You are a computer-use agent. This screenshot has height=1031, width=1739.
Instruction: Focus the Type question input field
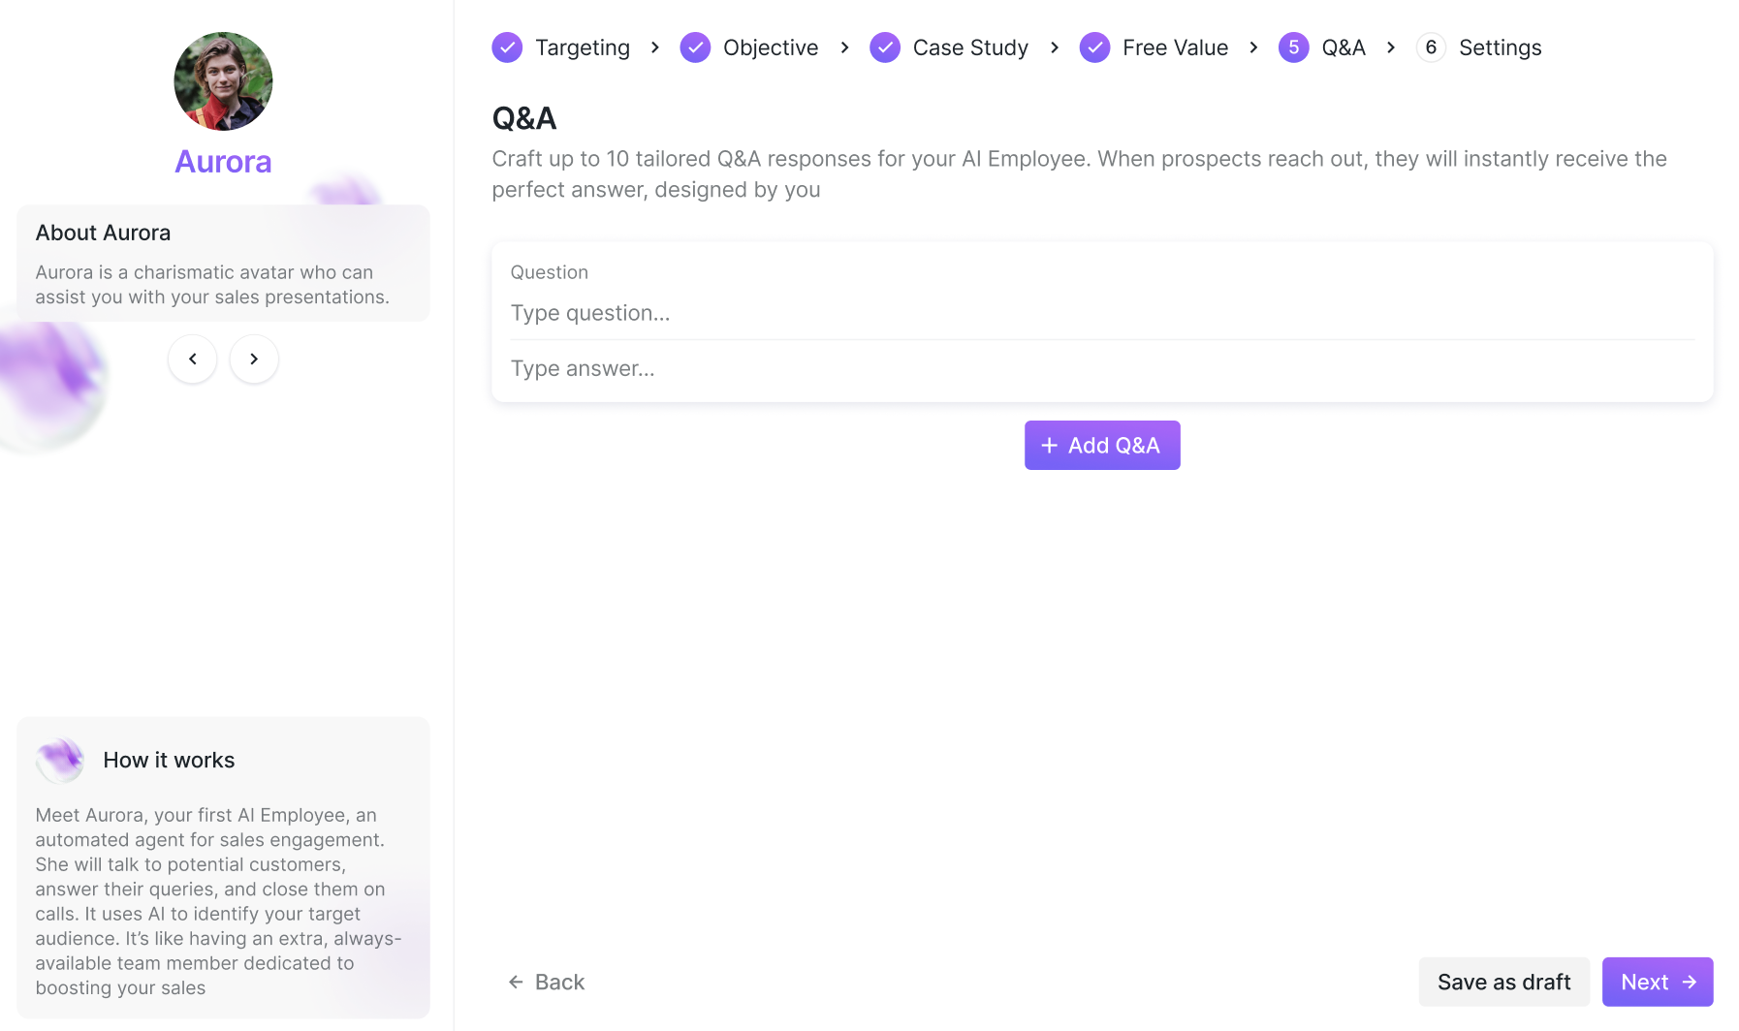pyautogui.click(x=1101, y=313)
